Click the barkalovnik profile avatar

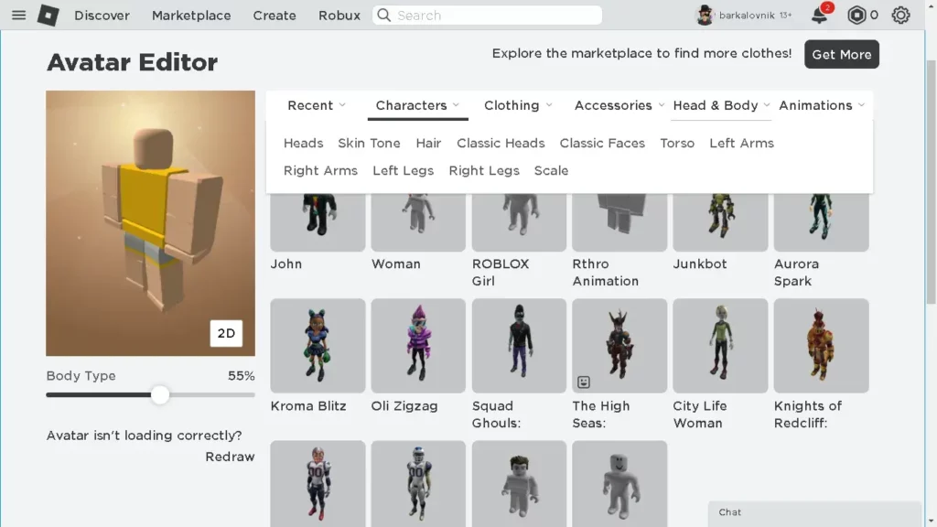pyautogui.click(x=705, y=15)
